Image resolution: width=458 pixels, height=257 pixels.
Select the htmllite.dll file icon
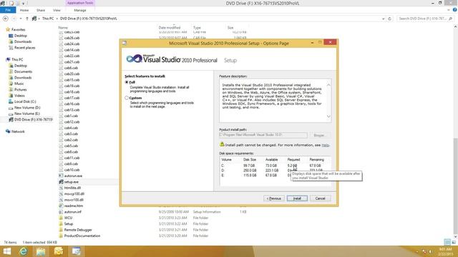coord(61,188)
